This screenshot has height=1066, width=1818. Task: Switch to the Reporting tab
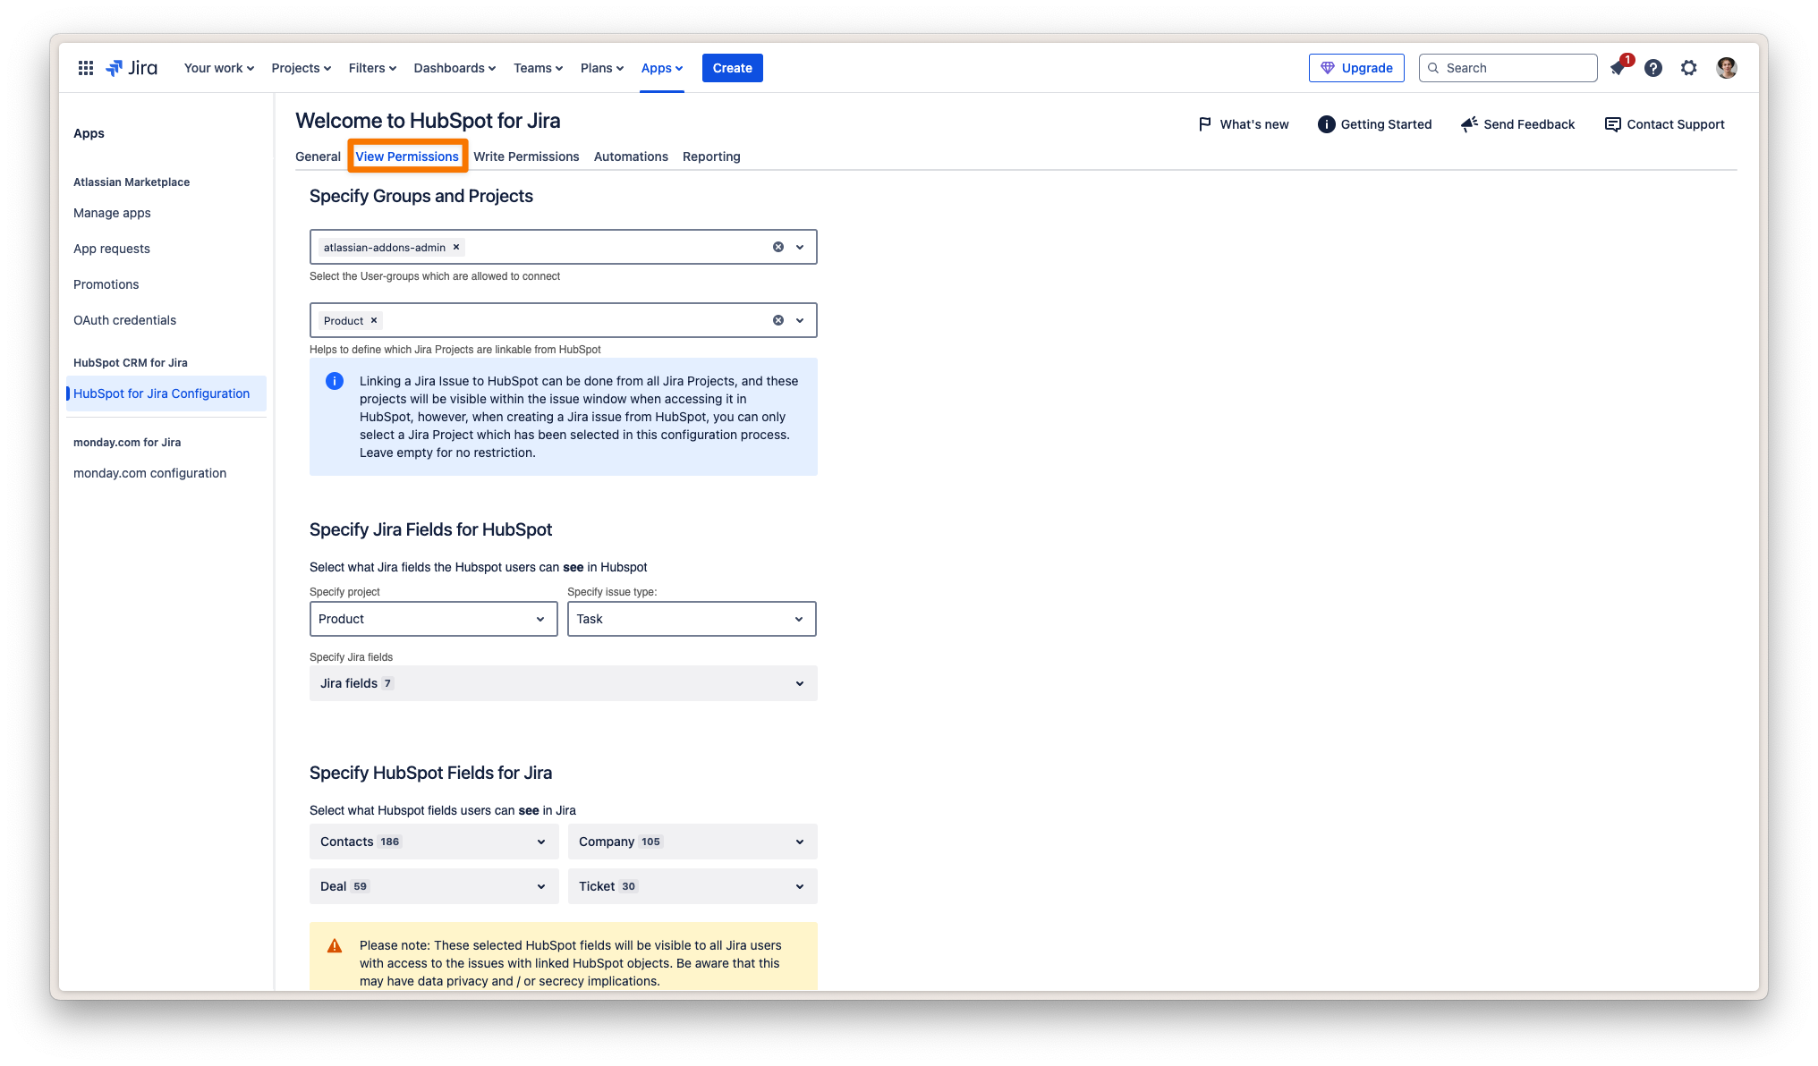pos(711,157)
